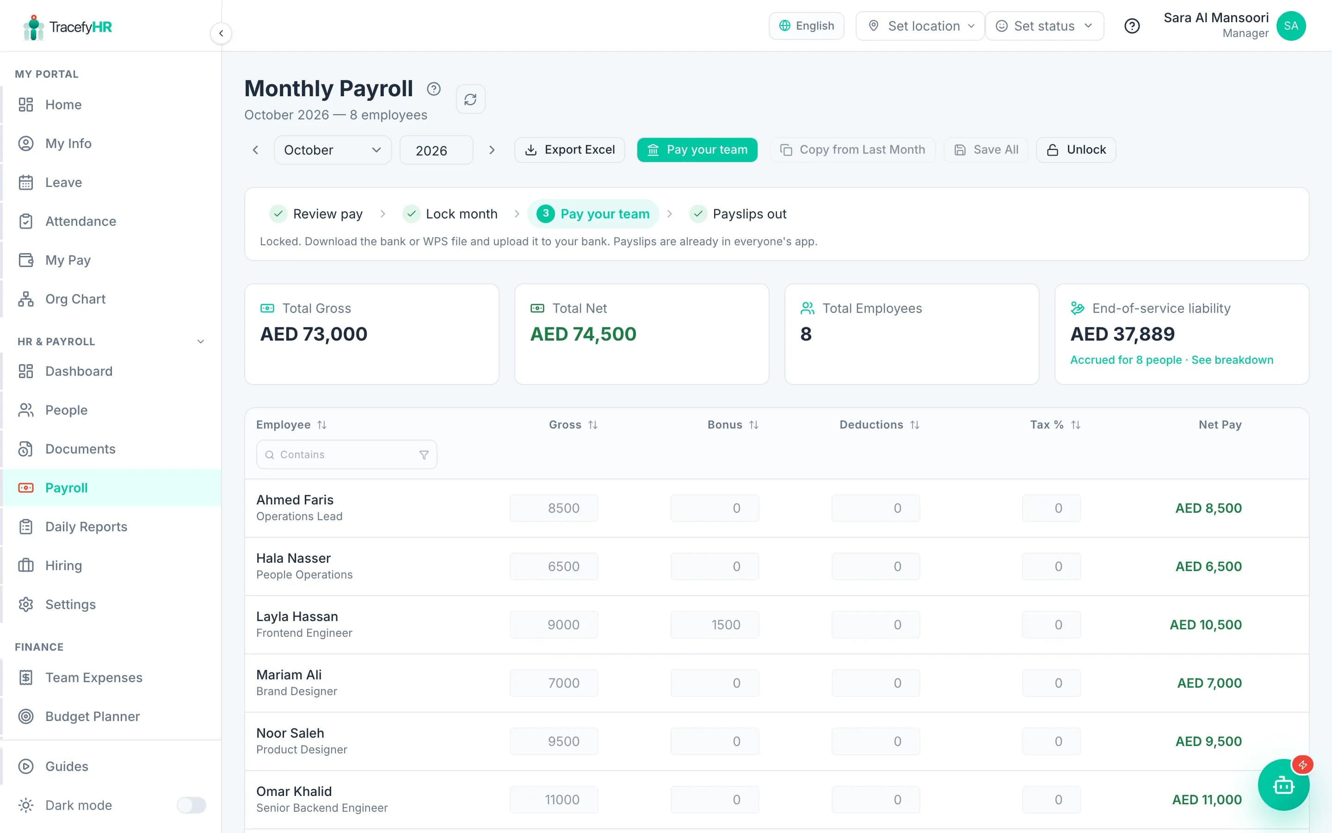Open help icon beside Monthly Payroll title
The width and height of the screenshot is (1332, 833).
pos(434,89)
